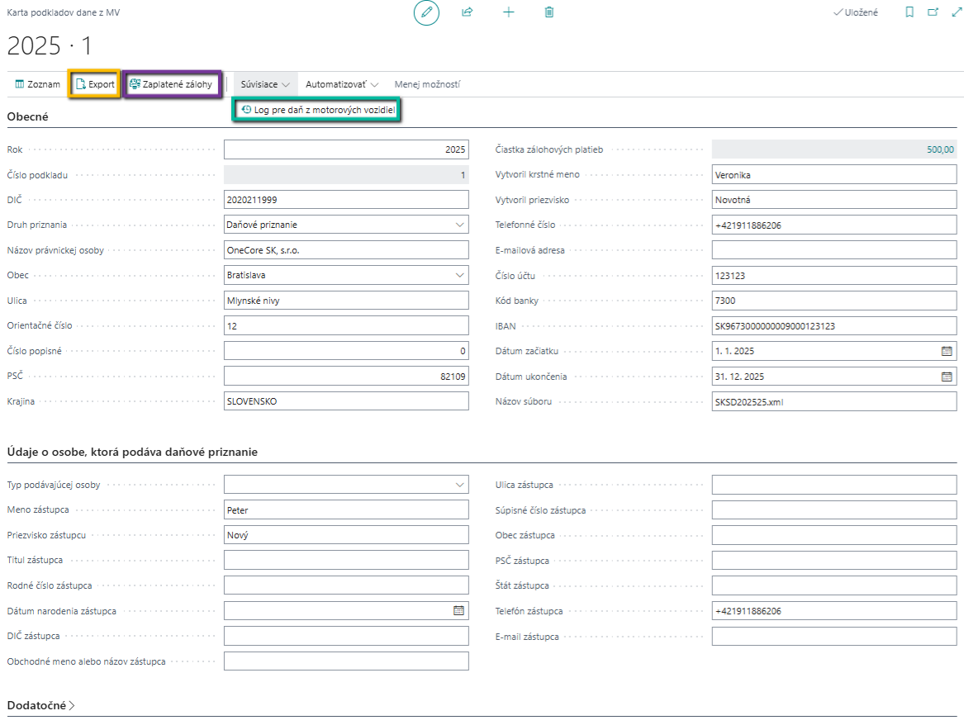Click the bookmark icon

[x=909, y=12]
